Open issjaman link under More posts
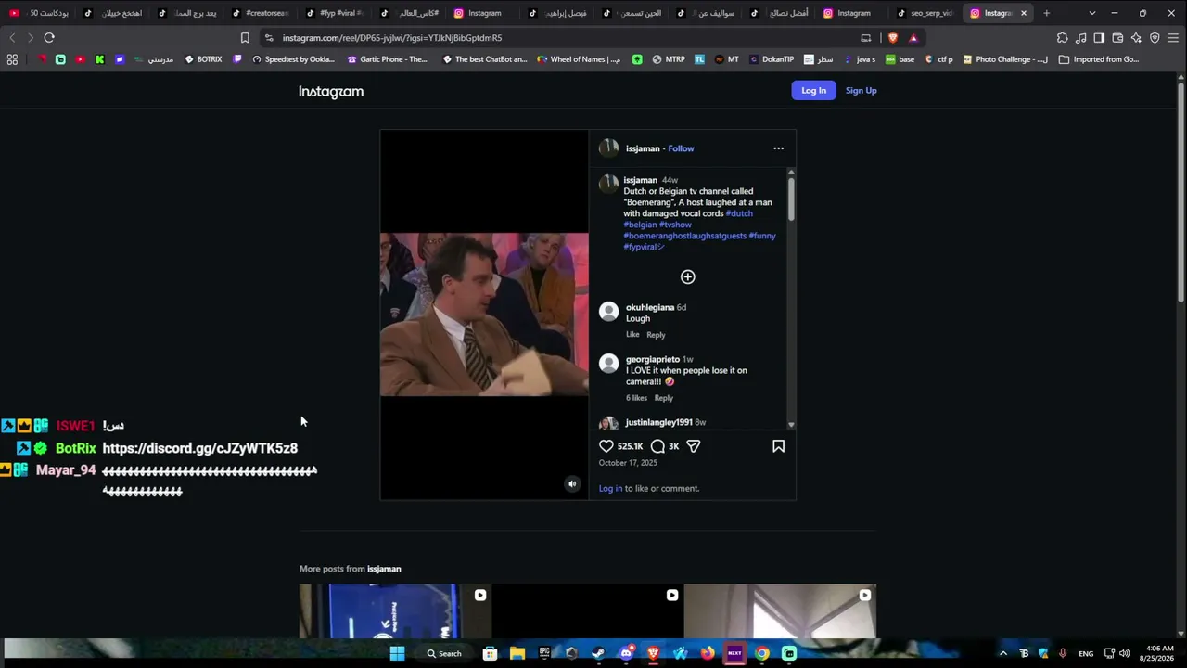The height and width of the screenshot is (668, 1187). coord(384,569)
